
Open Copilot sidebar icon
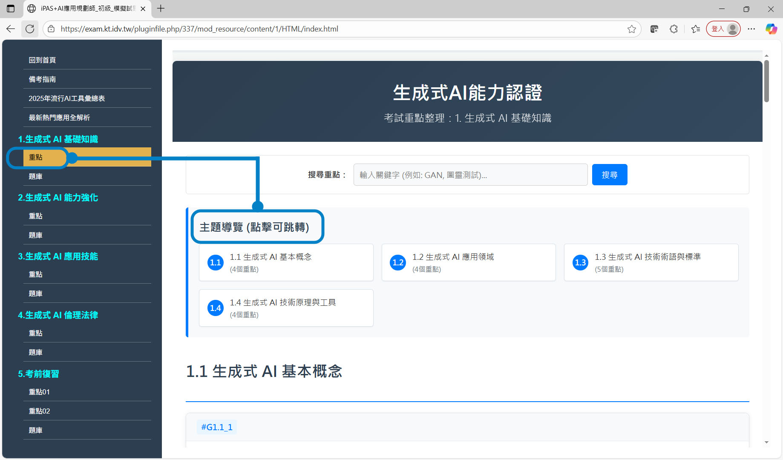point(771,29)
